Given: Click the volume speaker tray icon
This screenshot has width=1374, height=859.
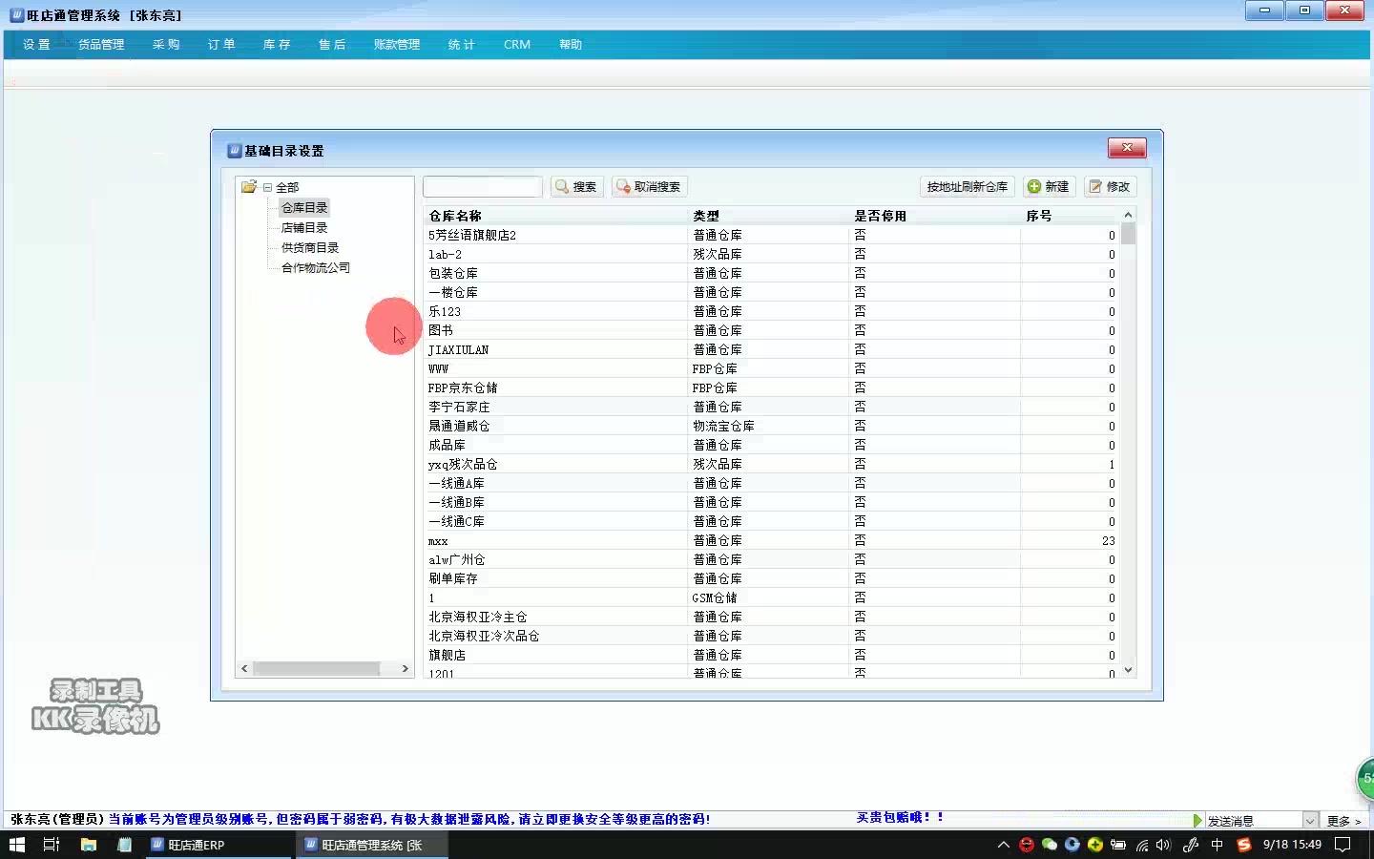Looking at the screenshot, I should point(1163,845).
